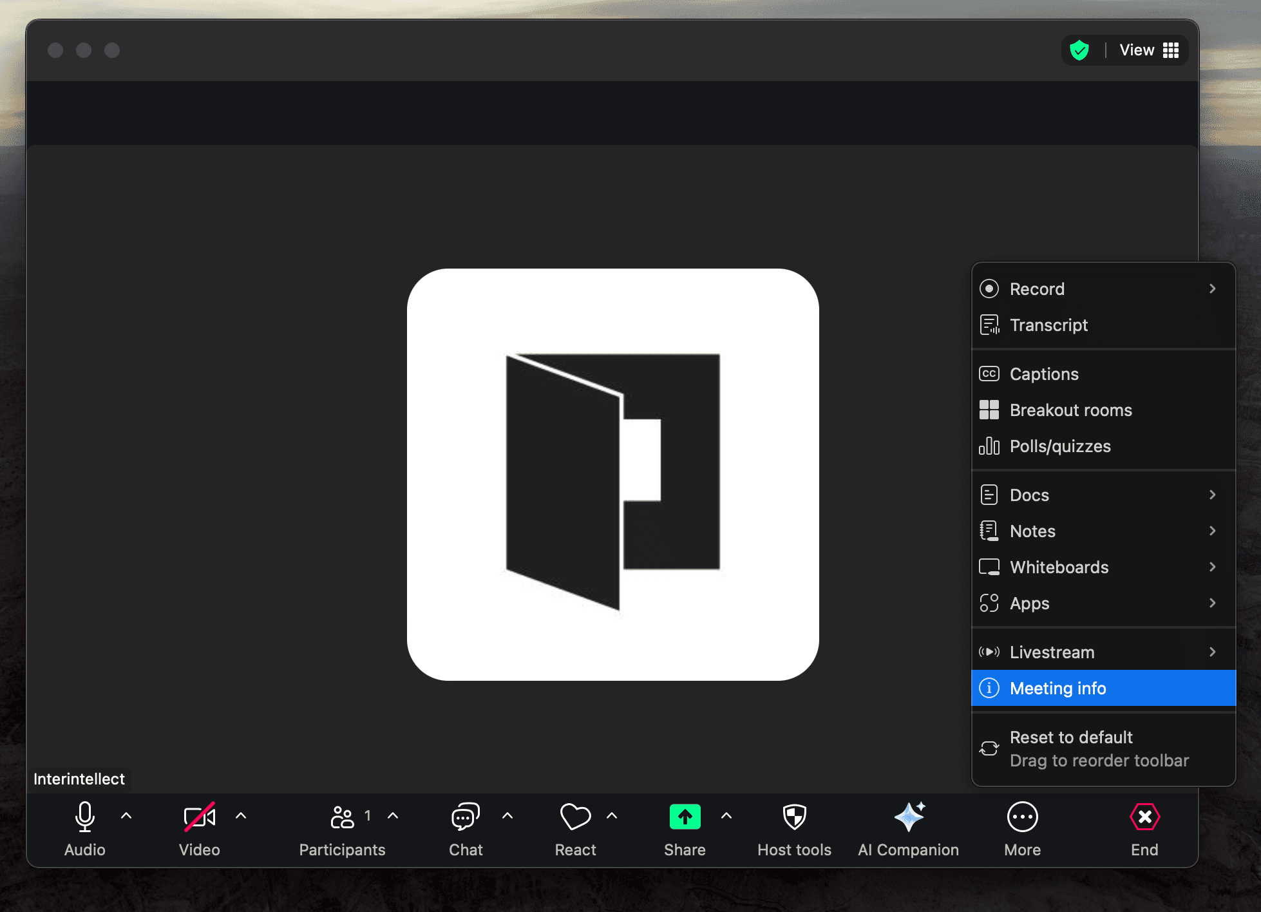
Task: Open the Docs submenu arrow
Action: click(x=1213, y=495)
